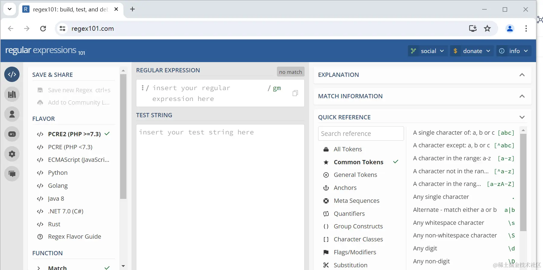
Task: Open the account sidebar icon
Action: (x=12, y=114)
